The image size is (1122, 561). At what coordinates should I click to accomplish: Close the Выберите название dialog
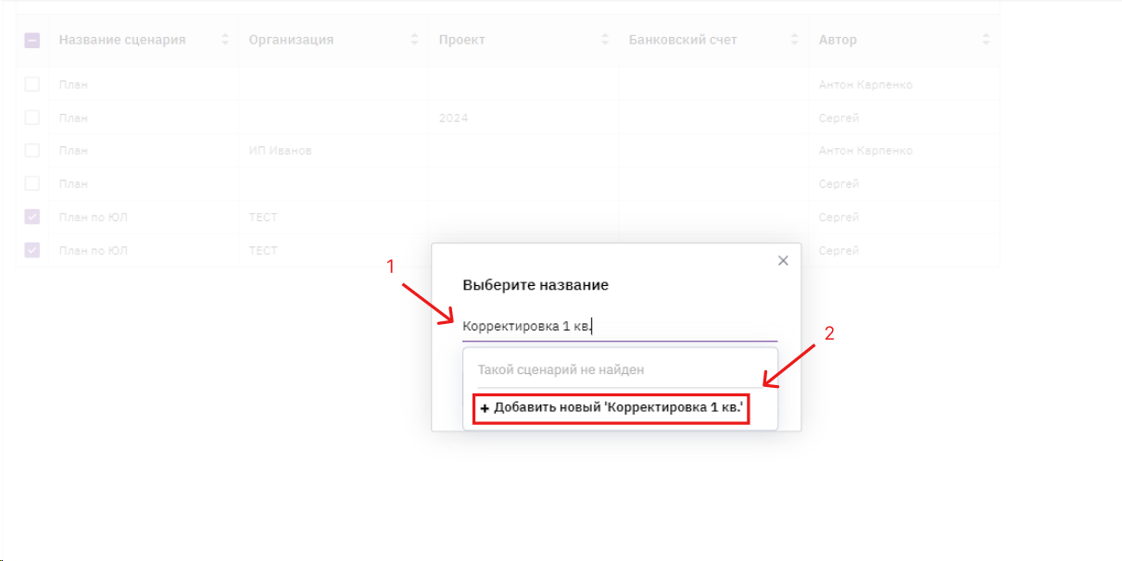[783, 261]
